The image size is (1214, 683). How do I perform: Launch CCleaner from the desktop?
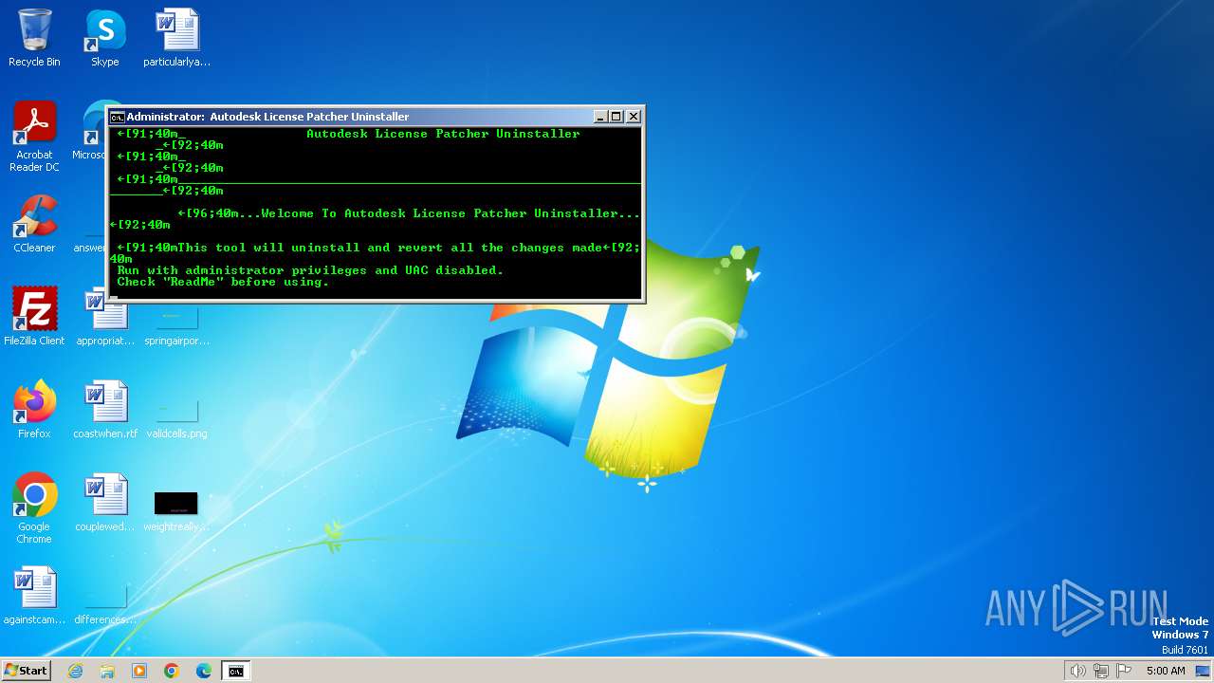pos(34,224)
